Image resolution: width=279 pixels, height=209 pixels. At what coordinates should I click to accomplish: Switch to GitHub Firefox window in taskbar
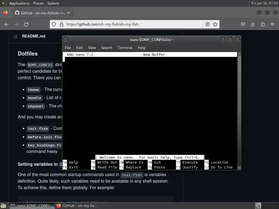coord(77,206)
